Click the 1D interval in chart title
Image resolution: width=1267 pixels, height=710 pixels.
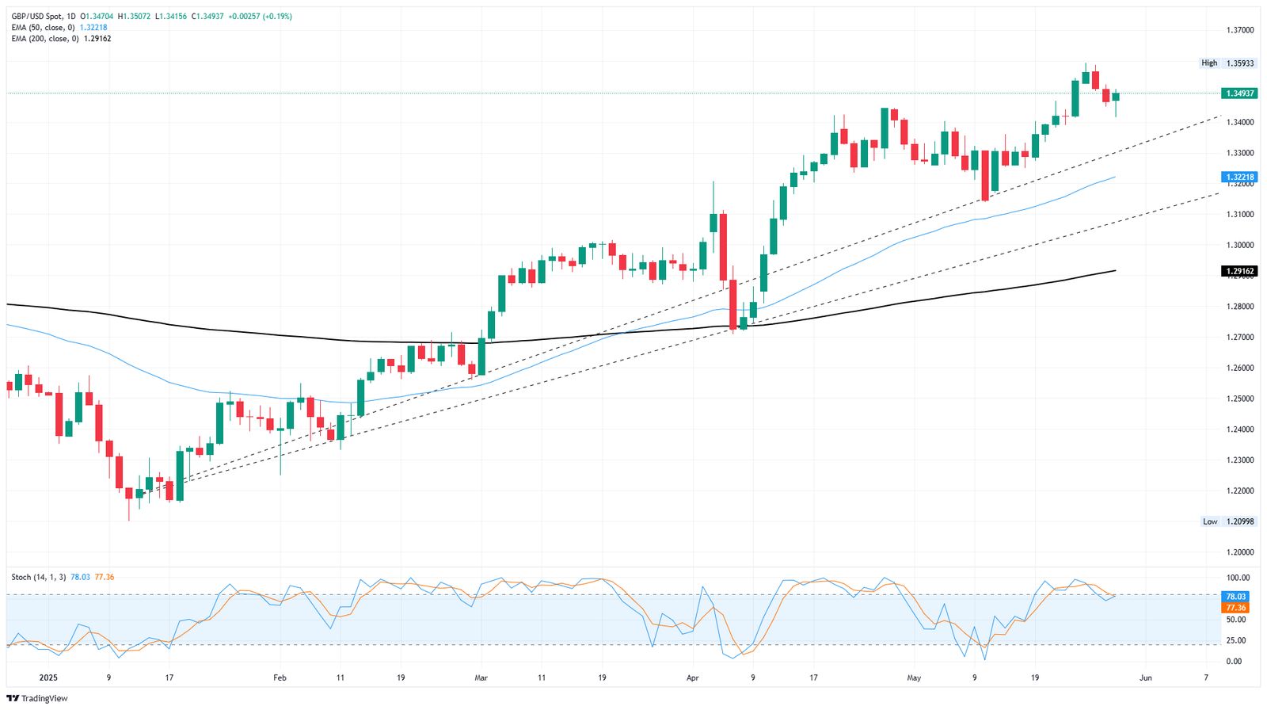(71, 17)
